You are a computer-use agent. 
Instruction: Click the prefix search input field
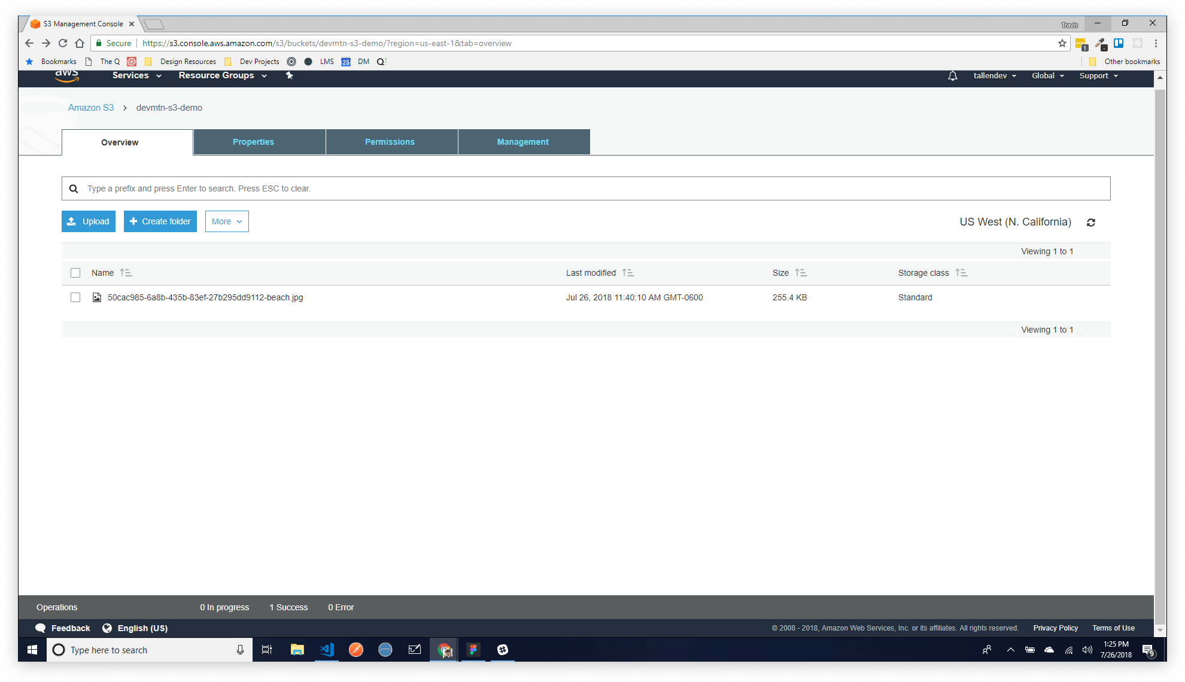coord(587,188)
